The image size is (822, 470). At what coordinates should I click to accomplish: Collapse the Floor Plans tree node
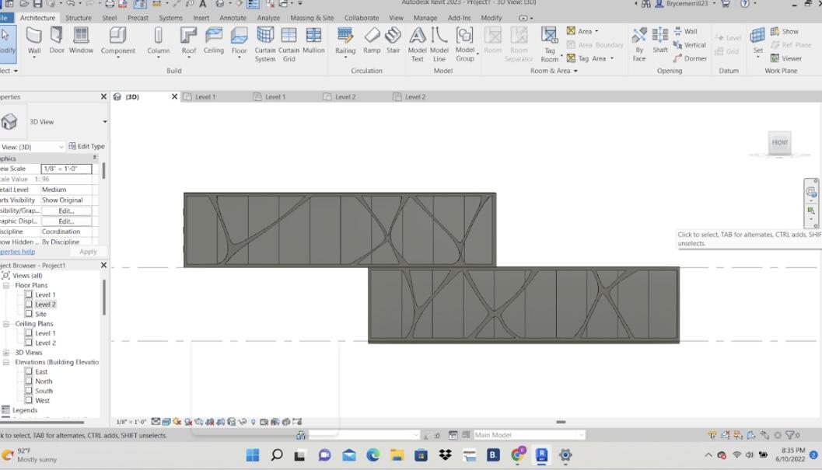click(6, 286)
